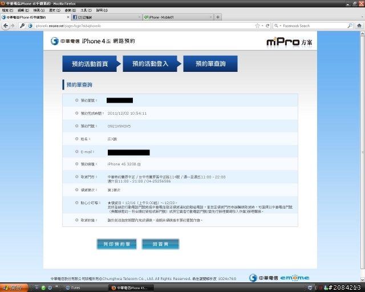The image size is (365, 292).
Task: Bookmark this page with the star icon
Action: pos(257,26)
